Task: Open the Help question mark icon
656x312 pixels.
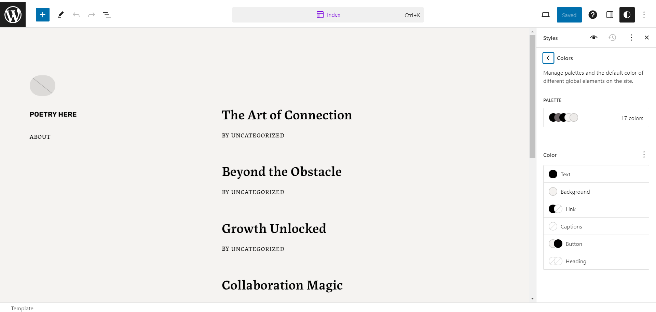Action: [x=593, y=15]
